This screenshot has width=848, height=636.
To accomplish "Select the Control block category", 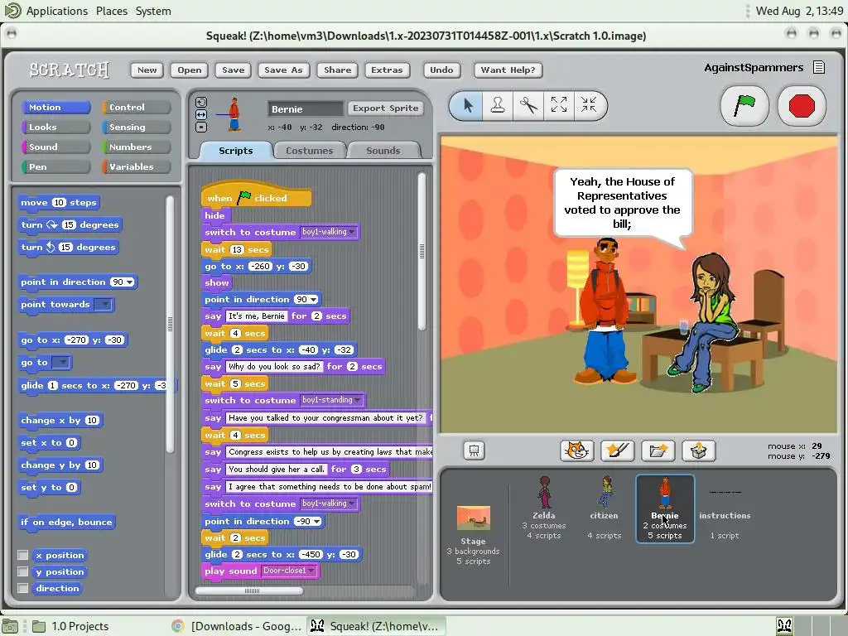I will coord(136,107).
